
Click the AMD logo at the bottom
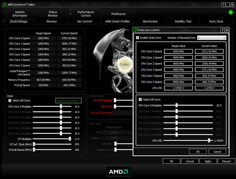click(x=118, y=172)
